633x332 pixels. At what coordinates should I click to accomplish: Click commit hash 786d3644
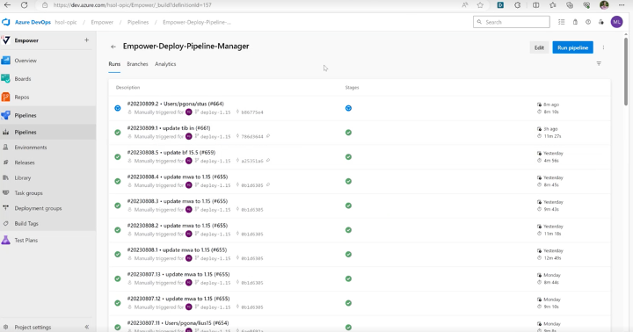(252, 137)
